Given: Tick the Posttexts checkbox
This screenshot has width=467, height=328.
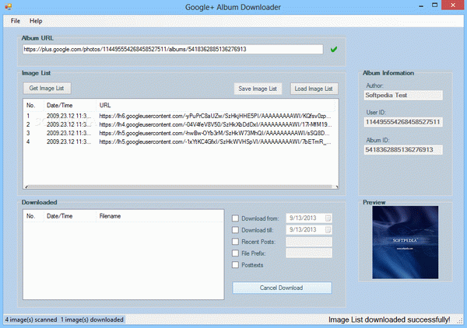Looking at the screenshot, I should click(x=235, y=265).
